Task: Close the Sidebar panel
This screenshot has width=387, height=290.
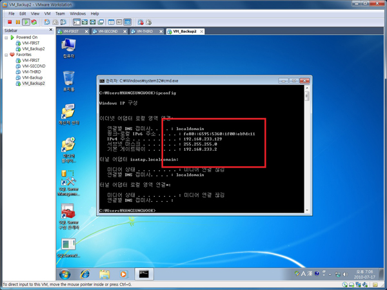Action: [x=51, y=30]
